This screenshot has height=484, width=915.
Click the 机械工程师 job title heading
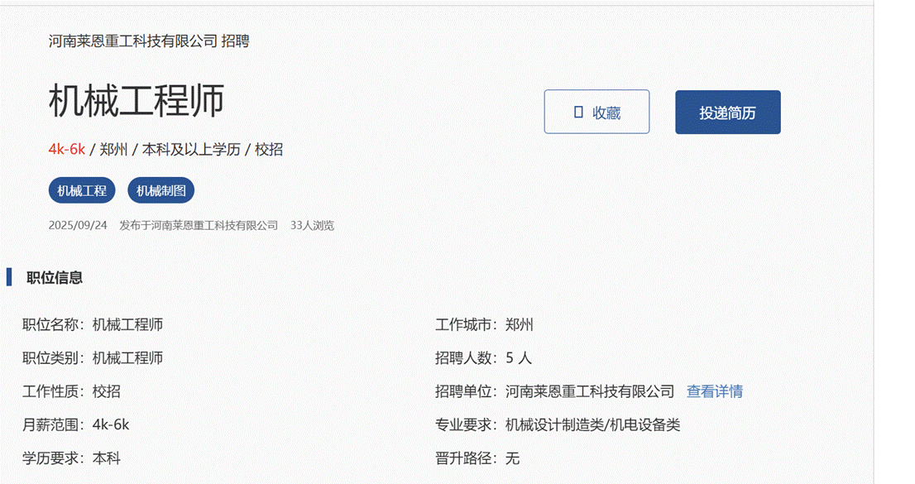[x=137, y=101]
